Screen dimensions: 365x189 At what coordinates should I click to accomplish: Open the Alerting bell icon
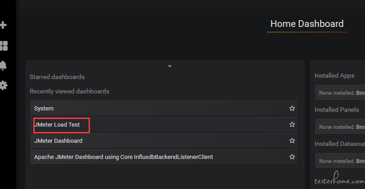pyautogui.click(x=3, y=66)
